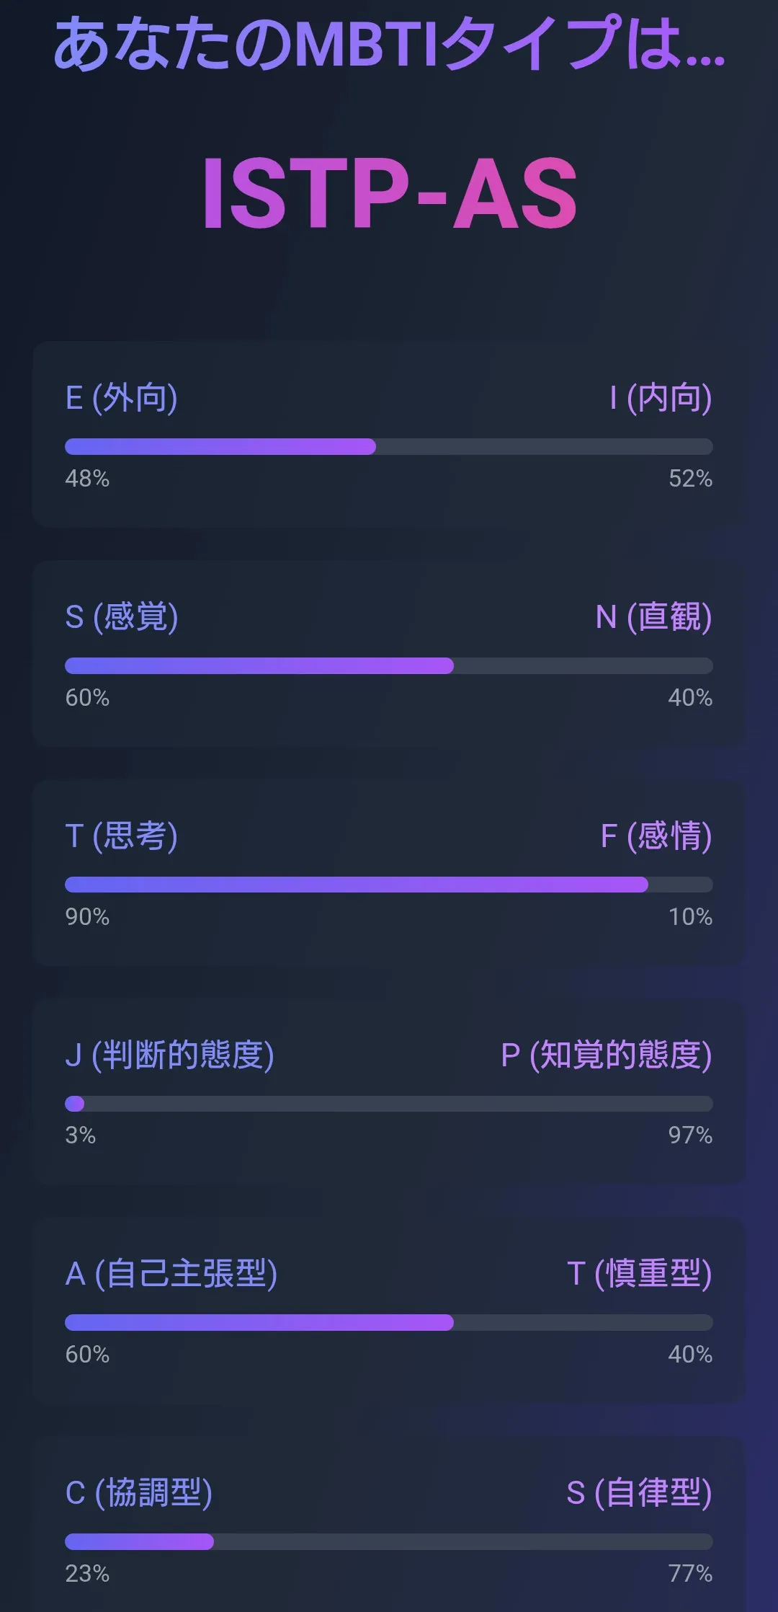Select the N (直観) label
This screenshot has height=1612, width=778.
point(654,616)
